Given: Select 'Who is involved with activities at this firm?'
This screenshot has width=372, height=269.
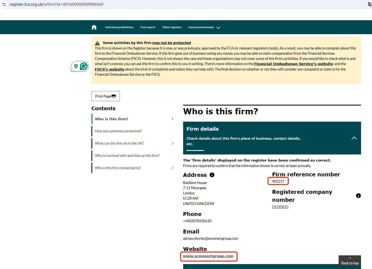Looking at the screenshot, I should click(x=127, y=156).
